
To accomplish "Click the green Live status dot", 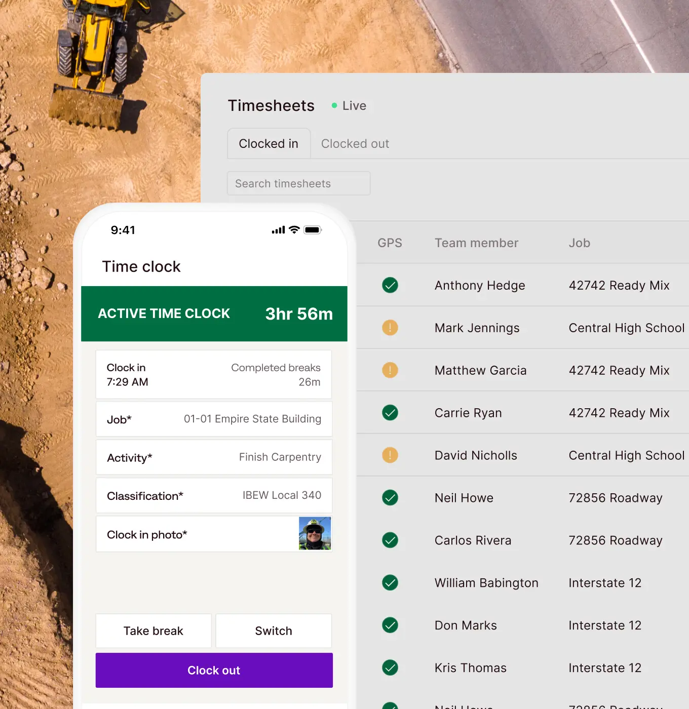I will [334, 105].
